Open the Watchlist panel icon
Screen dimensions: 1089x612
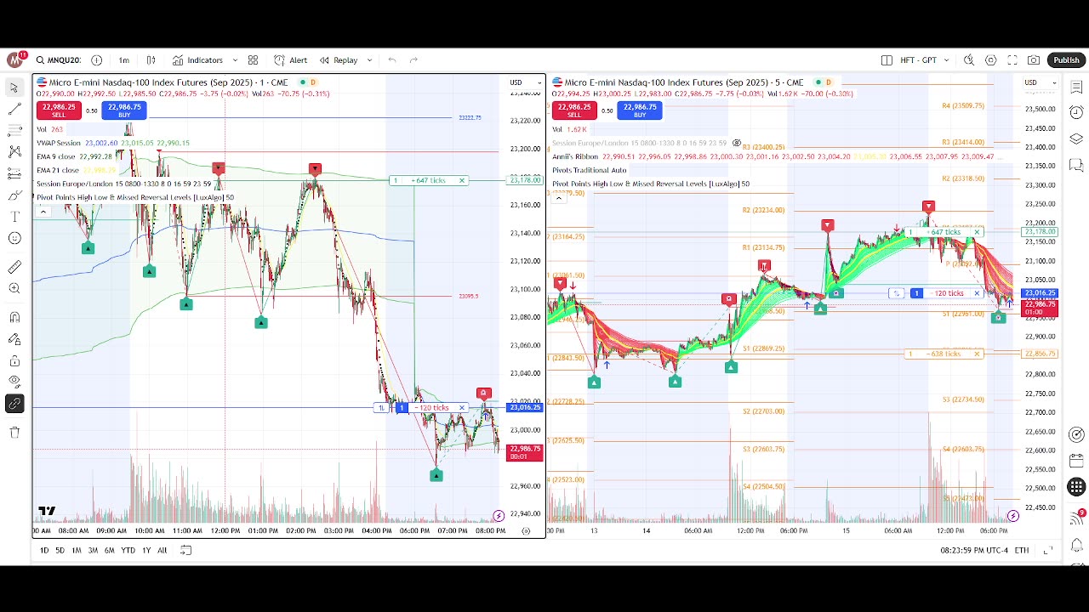click(x=1076, y=88)
